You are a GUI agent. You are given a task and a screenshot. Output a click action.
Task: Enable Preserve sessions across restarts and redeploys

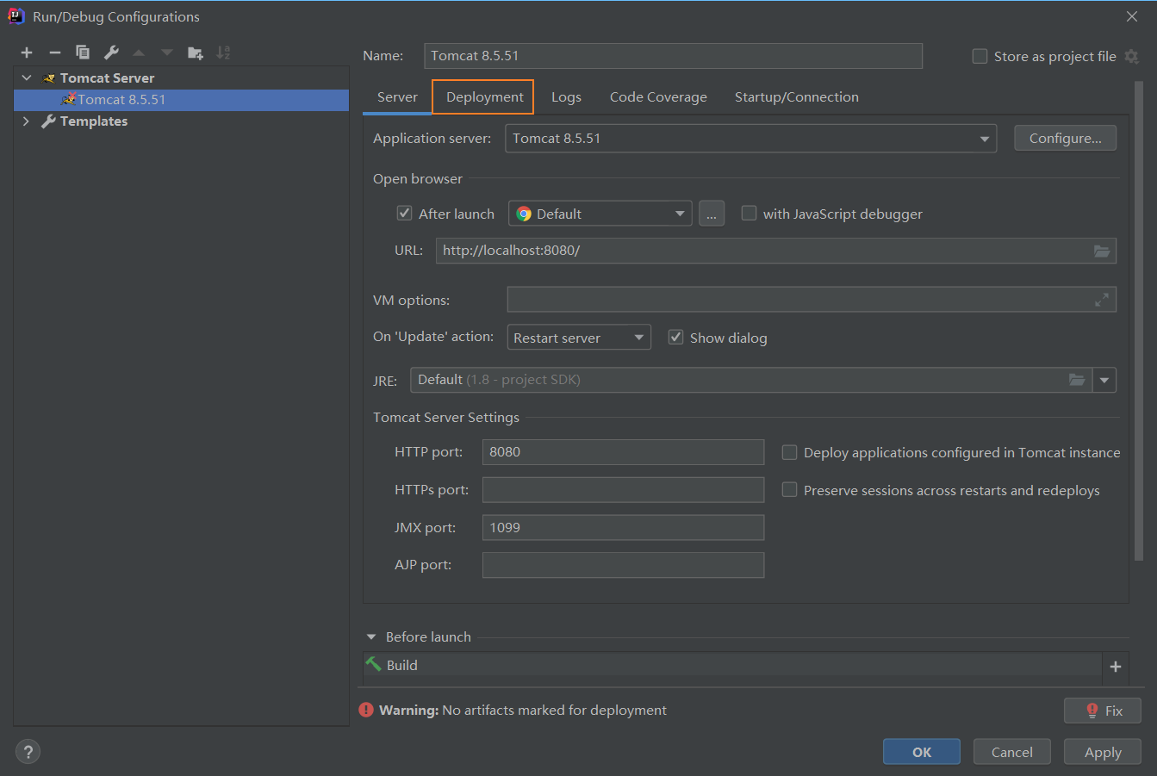[789, 489]
